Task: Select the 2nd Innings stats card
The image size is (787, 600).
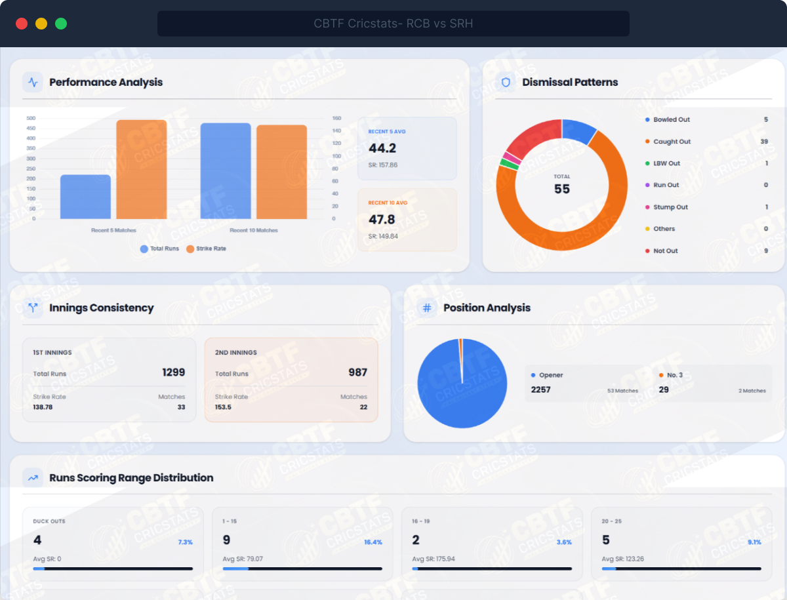Action: click(x=291, y=380)
